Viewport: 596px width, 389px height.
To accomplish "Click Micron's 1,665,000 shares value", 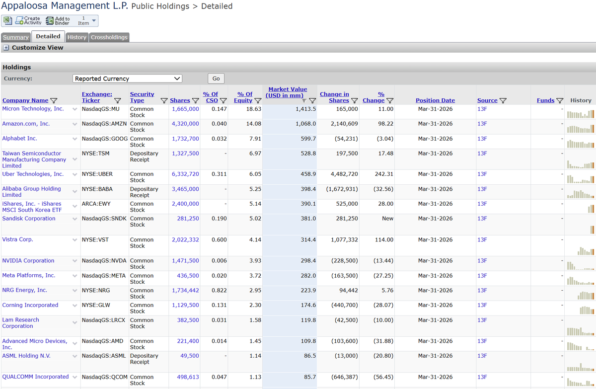I will (x=185, y=109).
